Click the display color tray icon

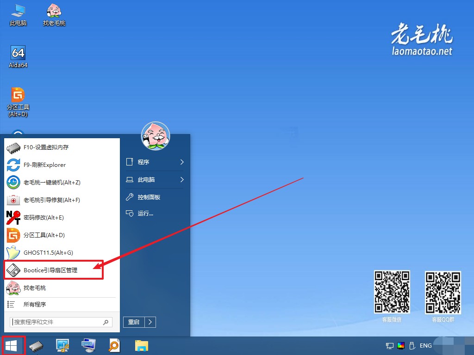(x=401, y=346)
